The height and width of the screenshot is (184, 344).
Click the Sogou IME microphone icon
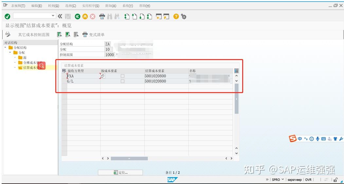pyautogui.click(x=317, y=139)
